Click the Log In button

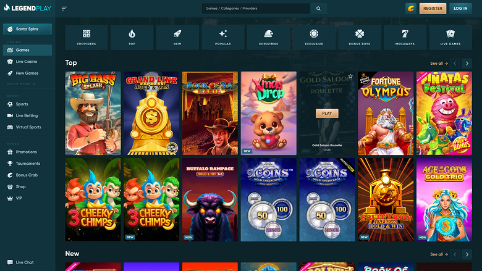pos(460,9)
